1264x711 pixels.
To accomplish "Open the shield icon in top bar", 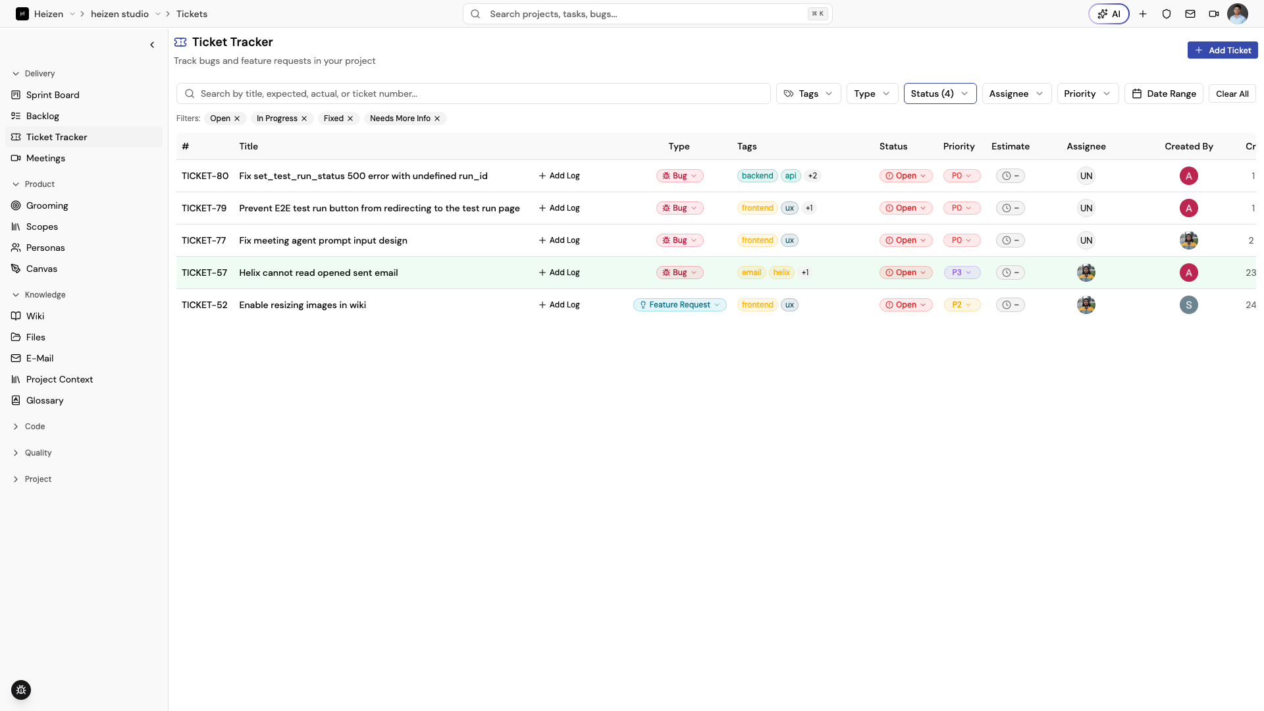I will (1167, 14).
